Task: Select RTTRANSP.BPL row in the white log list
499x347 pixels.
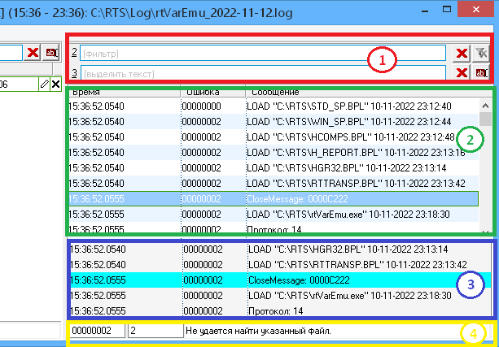Action: [x=274, y=184]
